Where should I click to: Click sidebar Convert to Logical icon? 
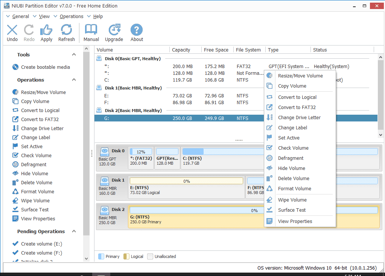pos(15,110)
